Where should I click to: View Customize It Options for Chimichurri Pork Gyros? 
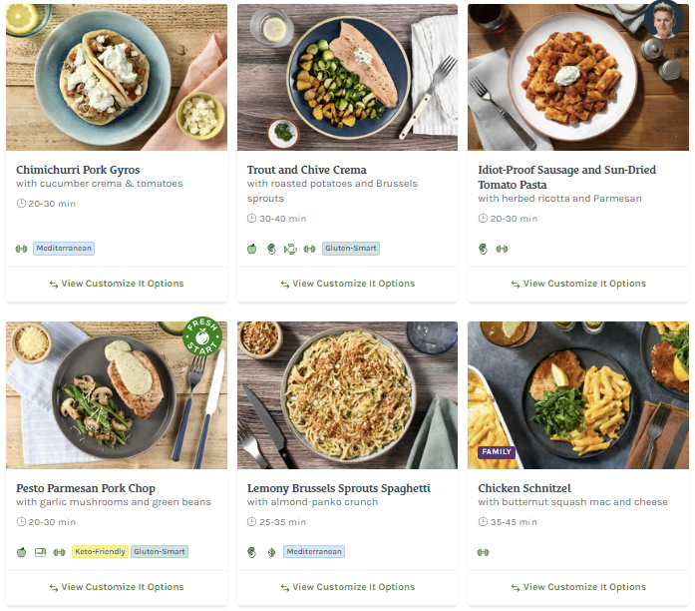(x=117, y=284)
